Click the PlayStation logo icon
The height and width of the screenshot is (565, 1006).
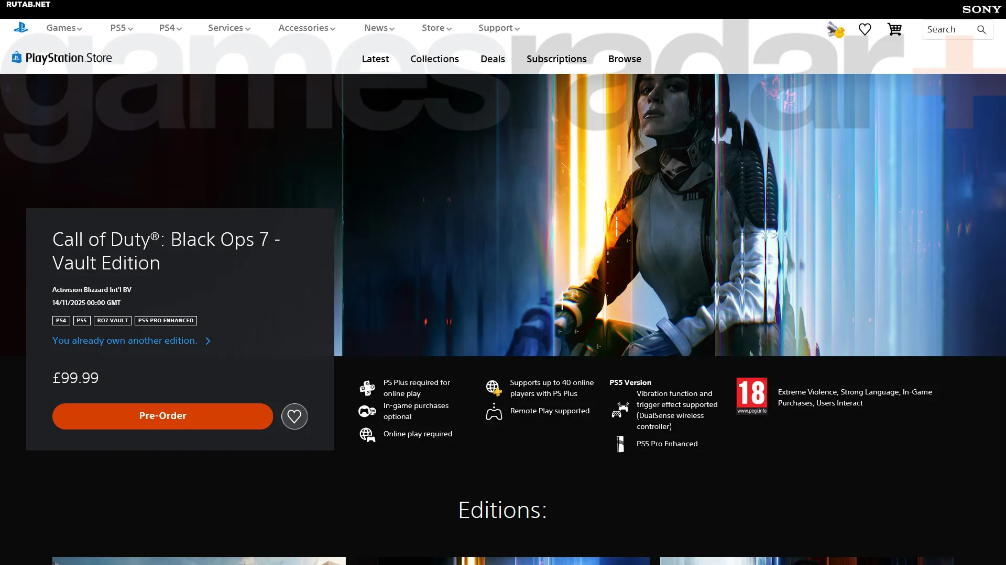pos(21,28)
